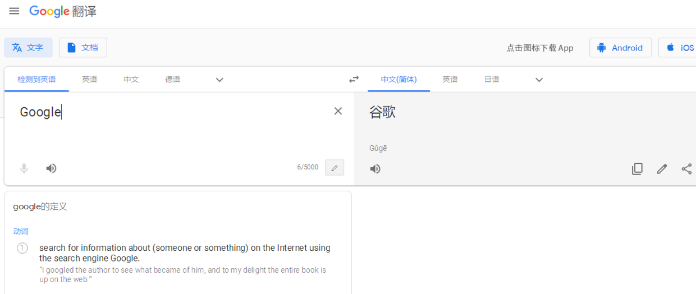
Task: Swap source and target languages
Action: (354, 80)
